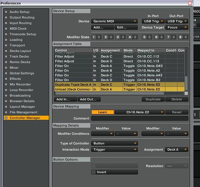The width and height of the screenshot is (200, 187).
Task: Reset the device mapping
Action: click(x=177, y=112)
